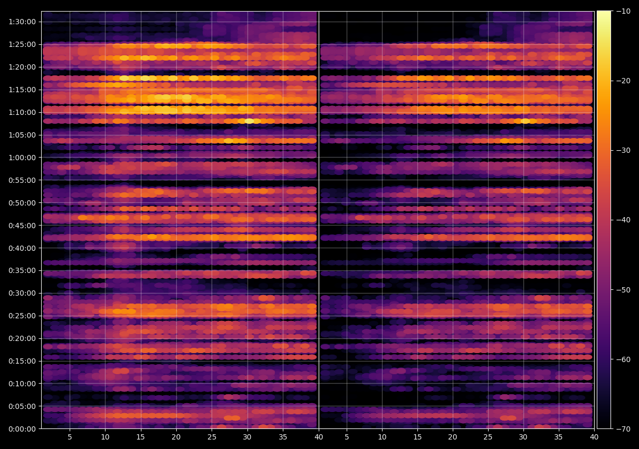
Task: Click x-axis label 35 under left heatmap
Action: 283,437
